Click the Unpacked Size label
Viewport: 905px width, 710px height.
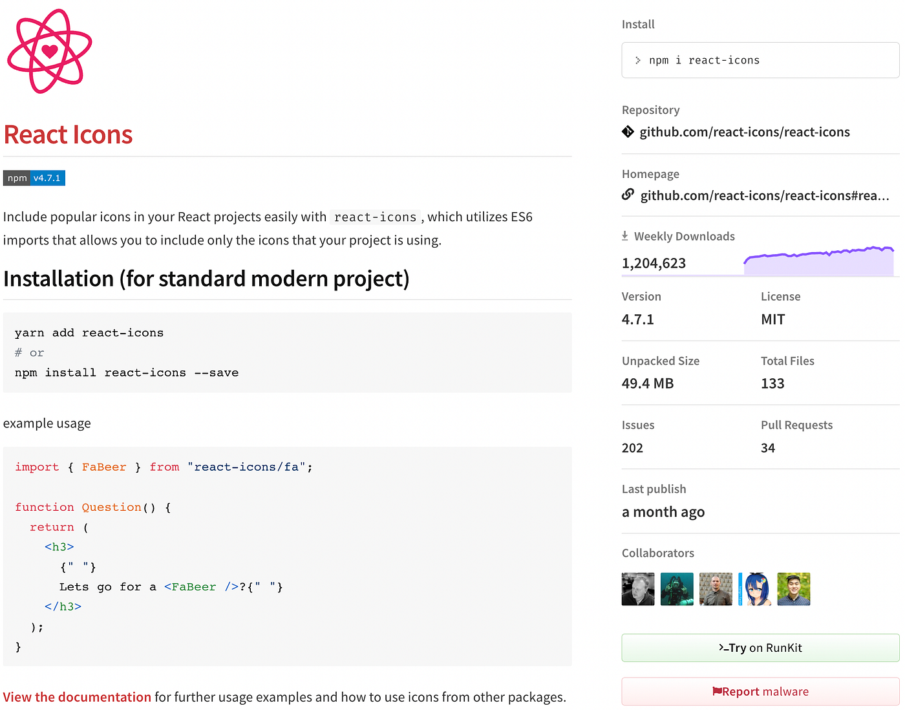click(x=661, y=361)
